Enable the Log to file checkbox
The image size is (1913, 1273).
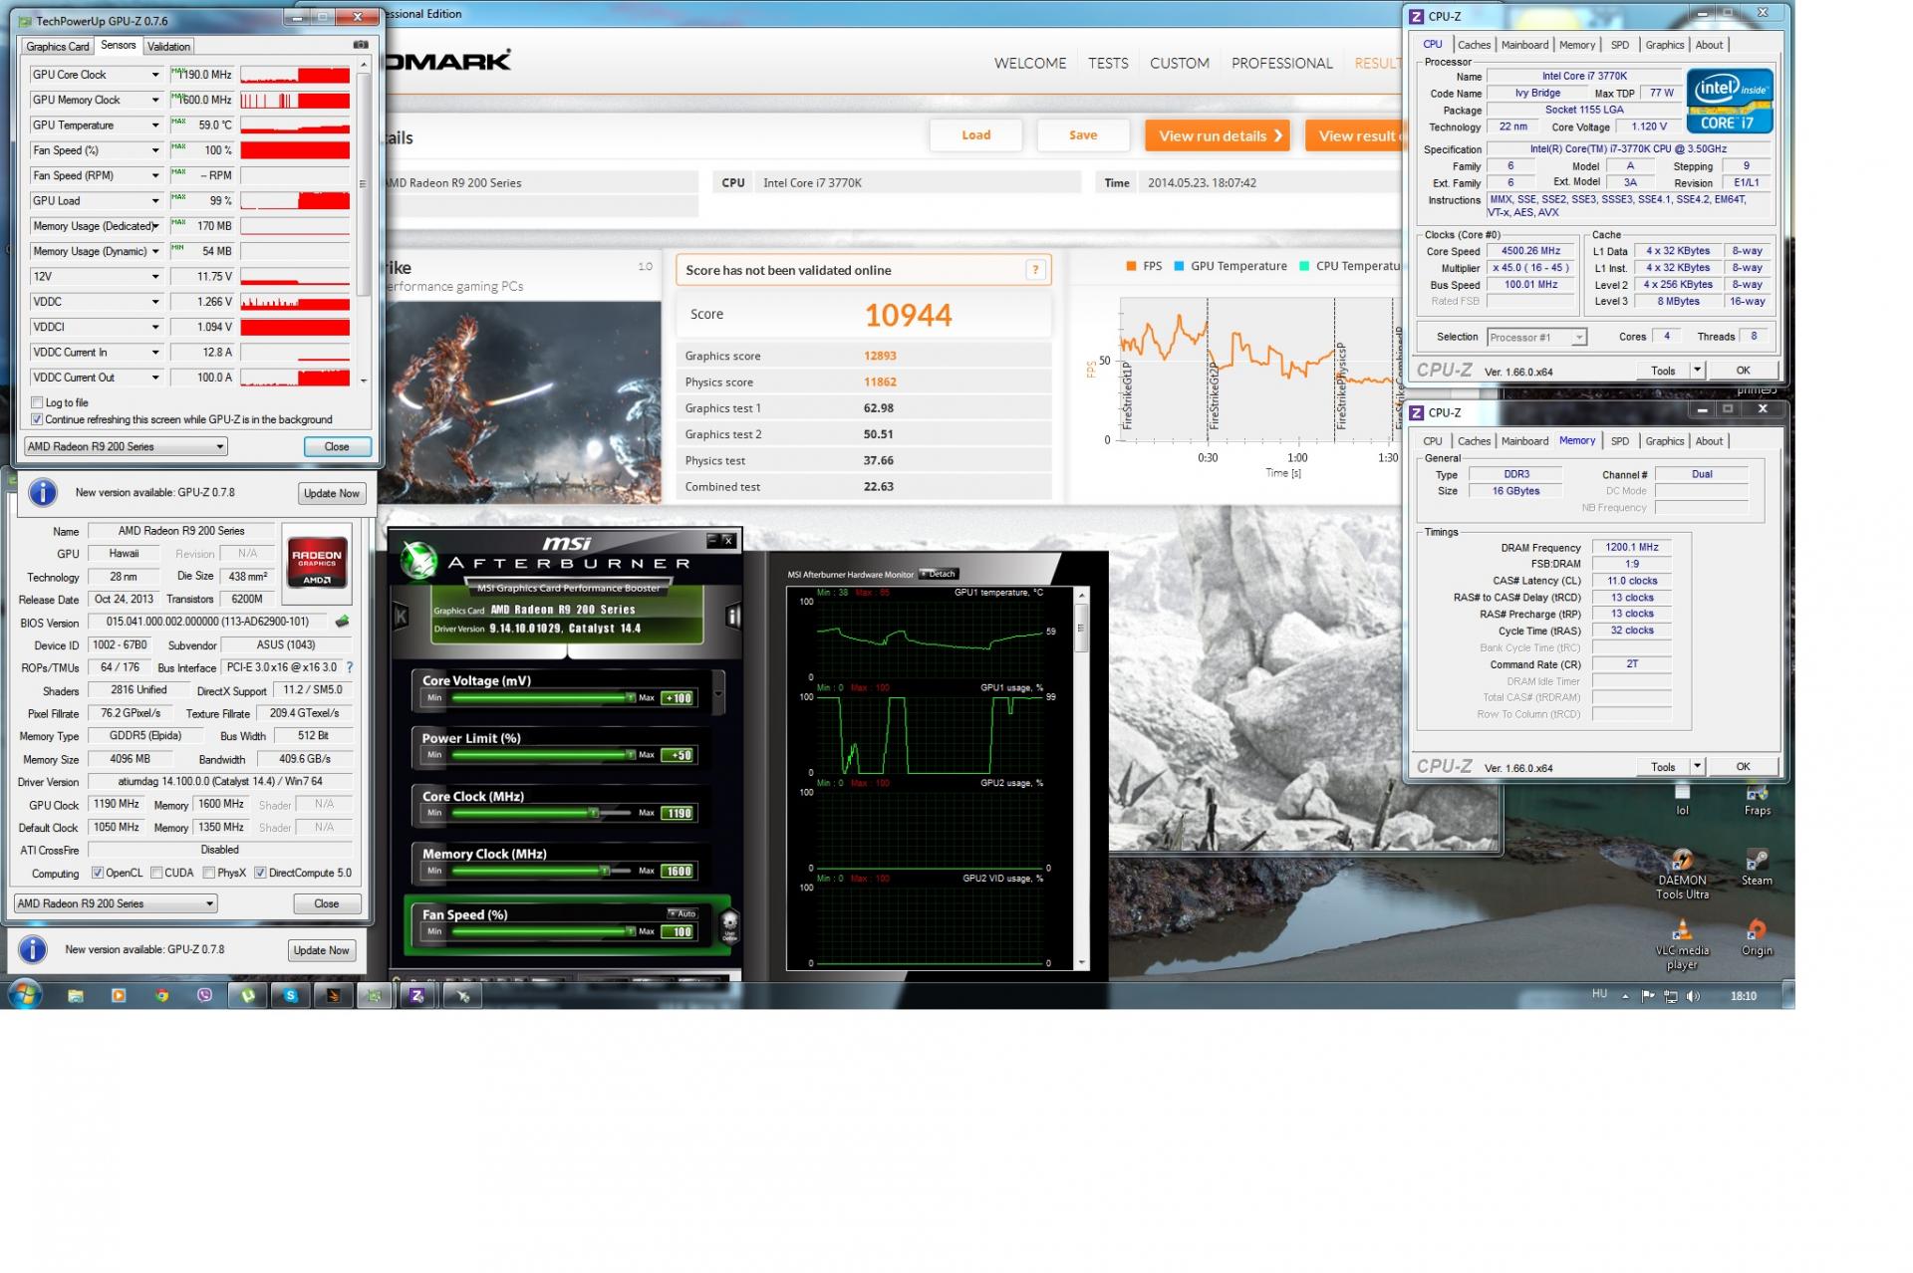coord(37,402)
